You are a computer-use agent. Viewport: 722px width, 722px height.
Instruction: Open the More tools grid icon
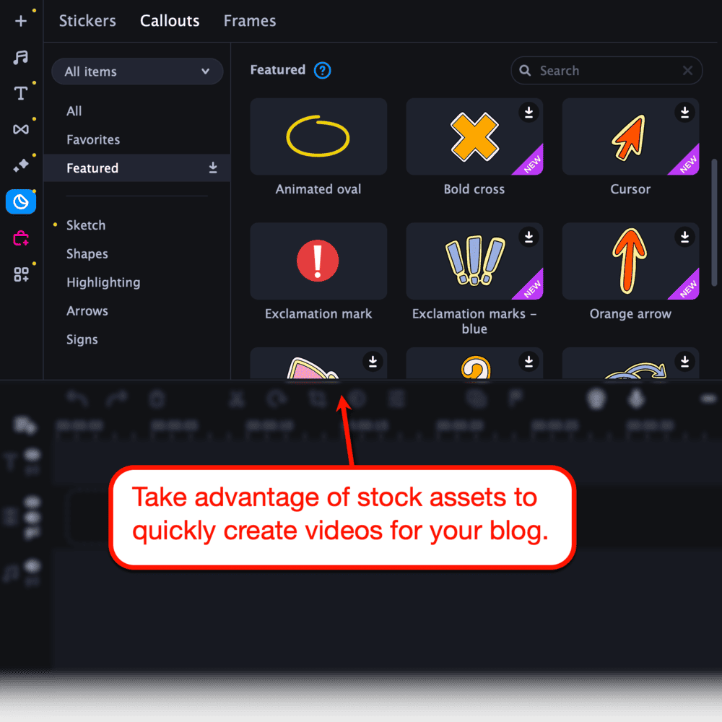pyautogui.click(x=21, y=274)
